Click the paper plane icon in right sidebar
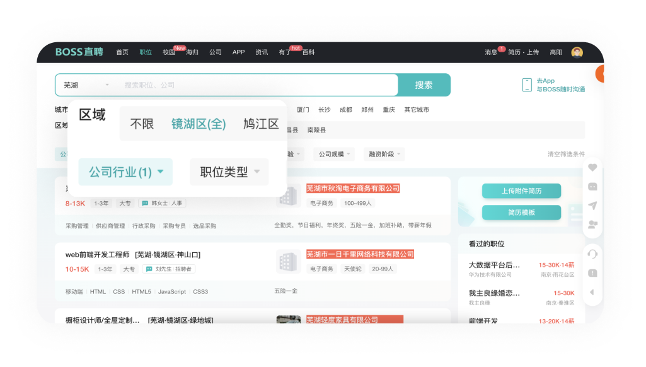The width and height of the screenshot is (646, 367). point(592,206)
